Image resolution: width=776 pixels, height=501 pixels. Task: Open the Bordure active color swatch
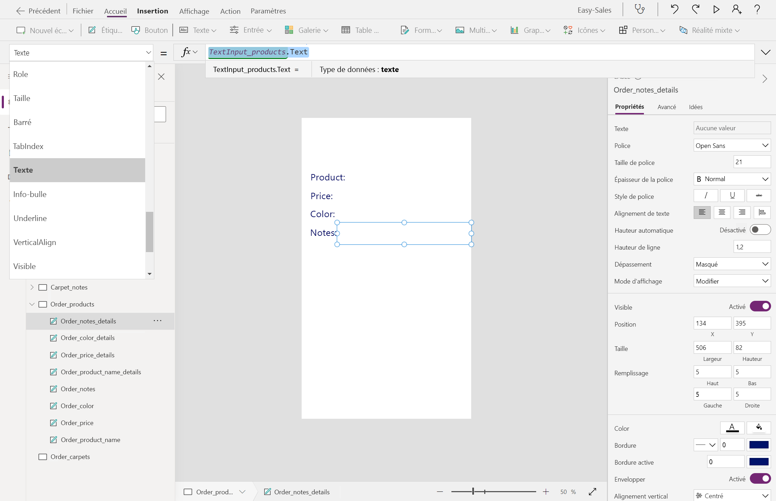(x=759, y=461)
